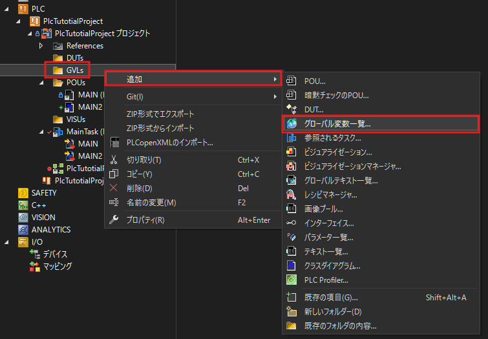Click the クラスダイアグラム icon

pos(291,265)
